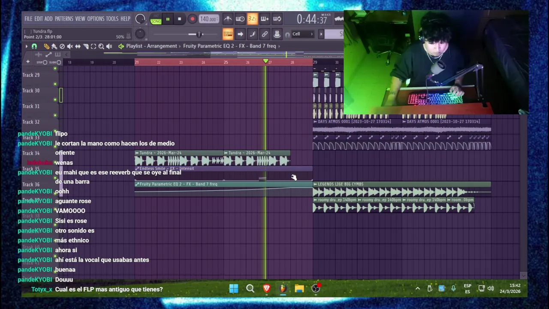Viewport: 549px width, 309px height.
Task: Click the song position slider handle
Action: pos(199,34)
